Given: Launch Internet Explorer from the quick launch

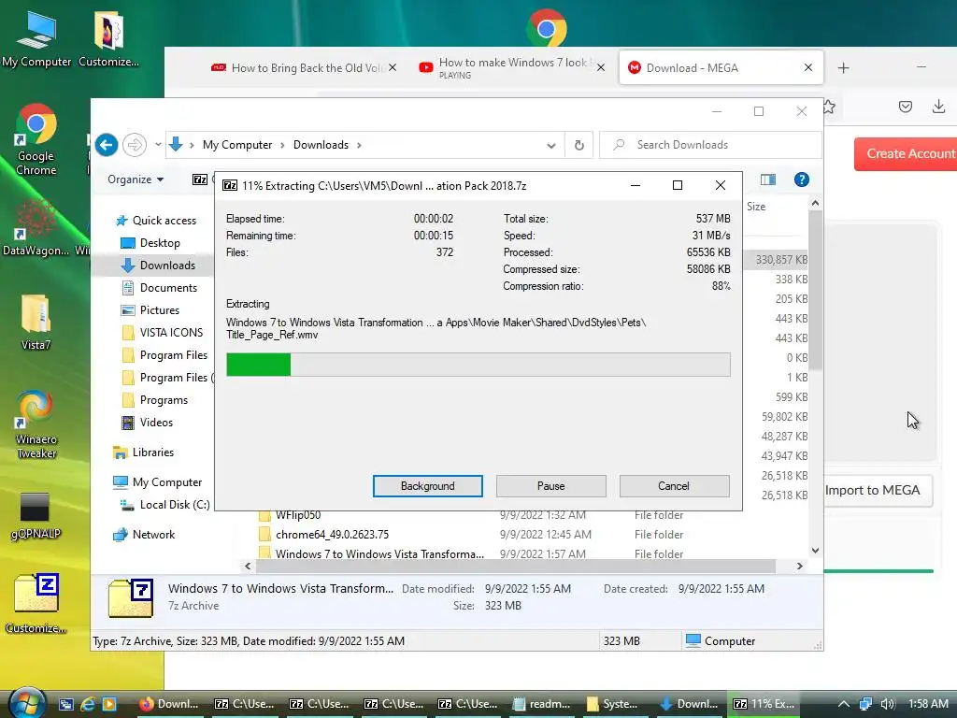Looking at the screenshot, I should [88, 704].
